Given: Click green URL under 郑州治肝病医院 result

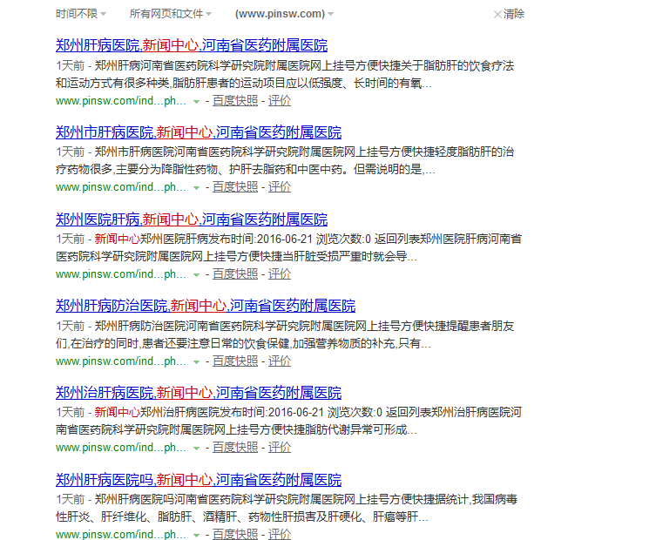Looking at the screenshot, I should tap(121, 448).
